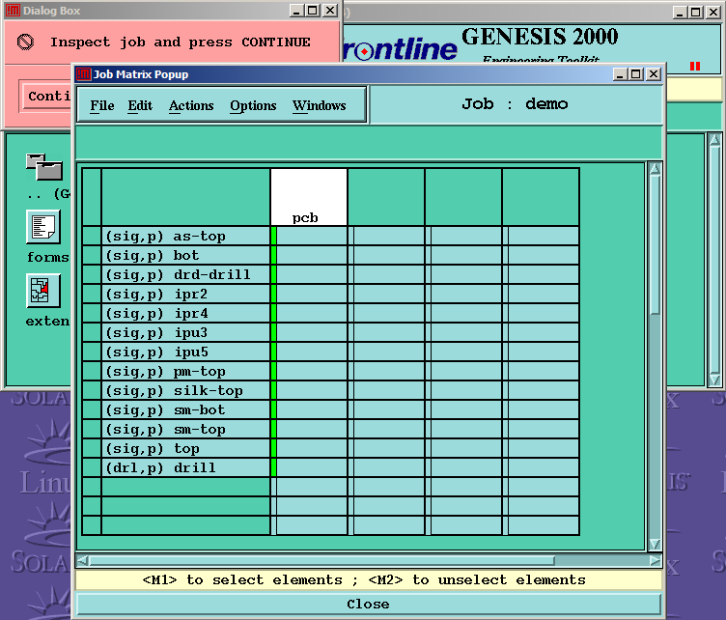The image size is (726, 620).
Task: Click the Job : demo label
Action: click(x=515, y=103)
